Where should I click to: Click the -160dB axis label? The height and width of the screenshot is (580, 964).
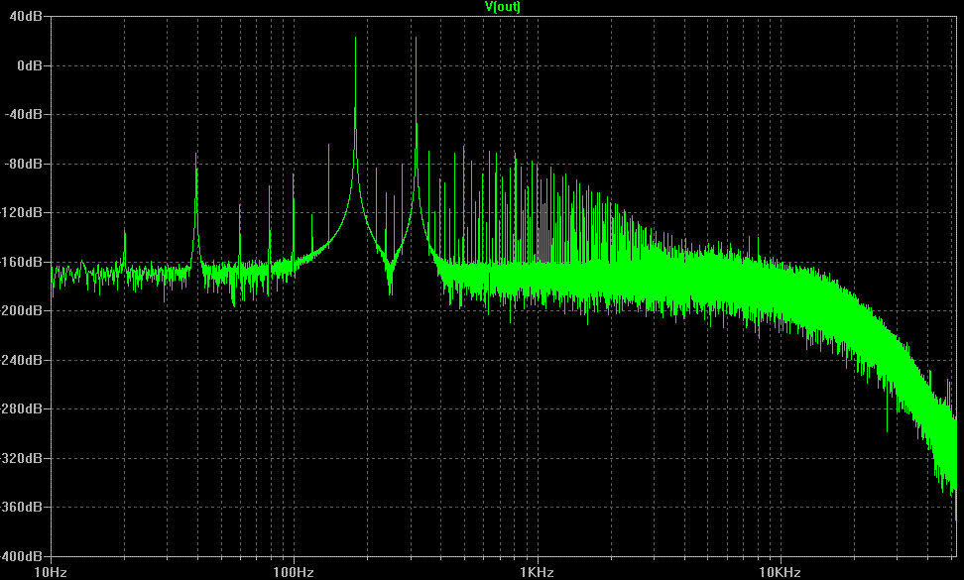(x=22, y=262)
